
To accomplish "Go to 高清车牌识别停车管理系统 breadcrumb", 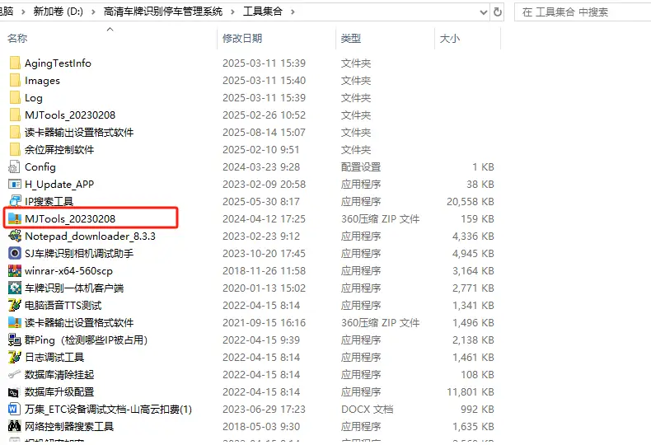I will tap(163, 12).
